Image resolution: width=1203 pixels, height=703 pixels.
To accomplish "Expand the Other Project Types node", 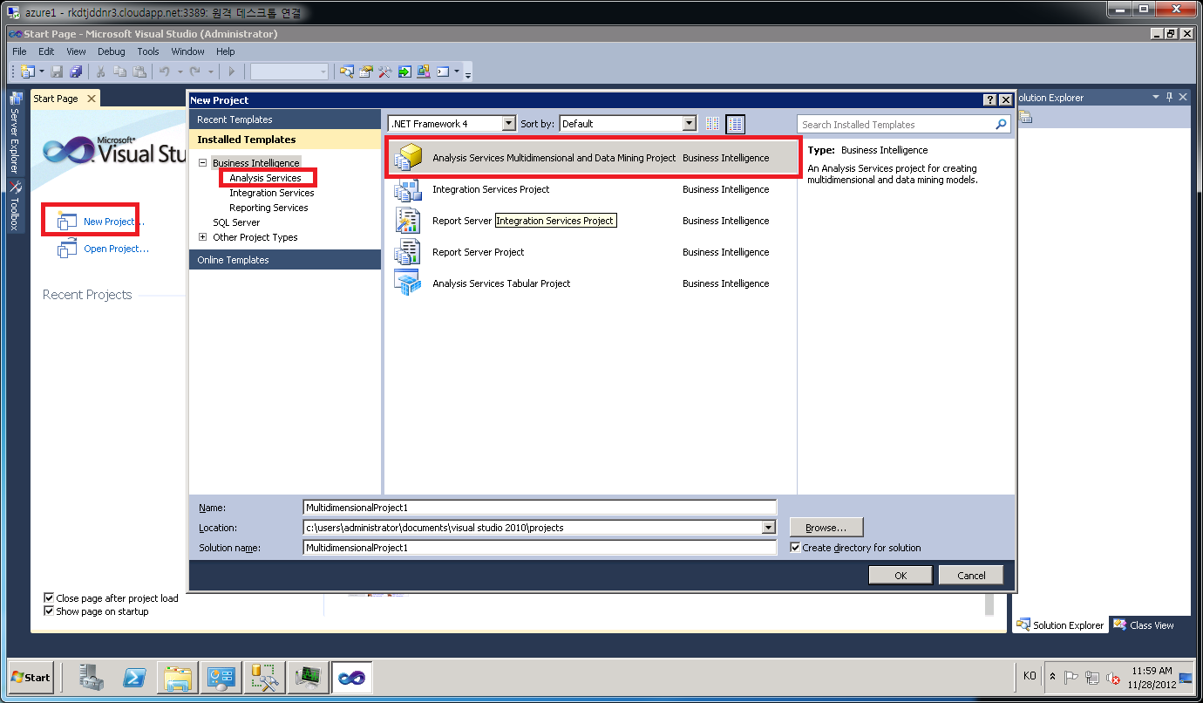I will click(x=203, y=237).
